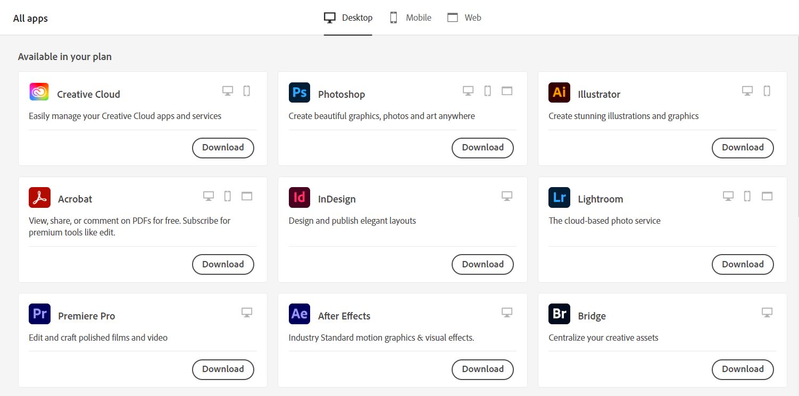Switch to the Mobile tab
The image size is (799, 396).
tap(410, 18)
